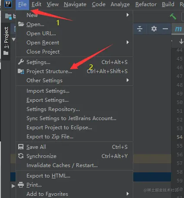
Task: Expand the Add to Favorites submenu
Action: pyautogui.click(x=74, y=194)
